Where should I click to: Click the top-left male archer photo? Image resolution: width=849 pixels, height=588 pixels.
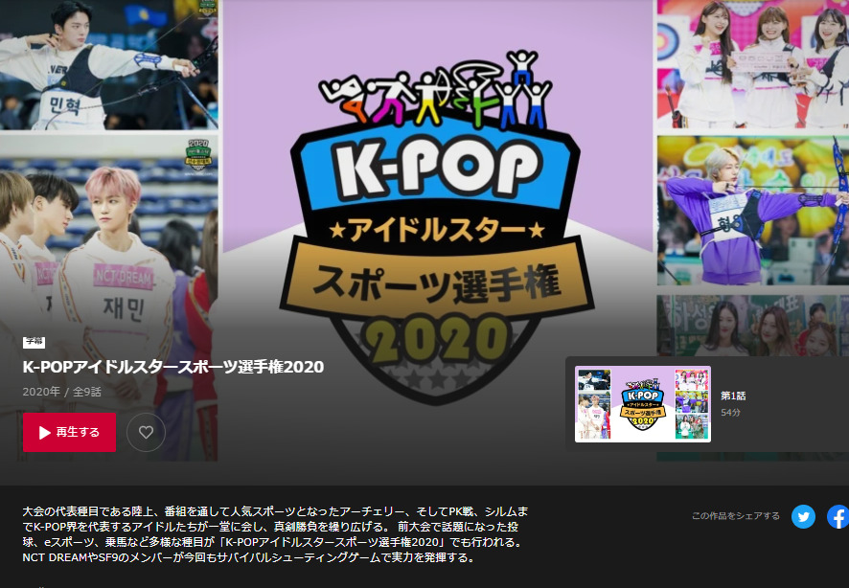pyautogui.click(x=108, y=63)
